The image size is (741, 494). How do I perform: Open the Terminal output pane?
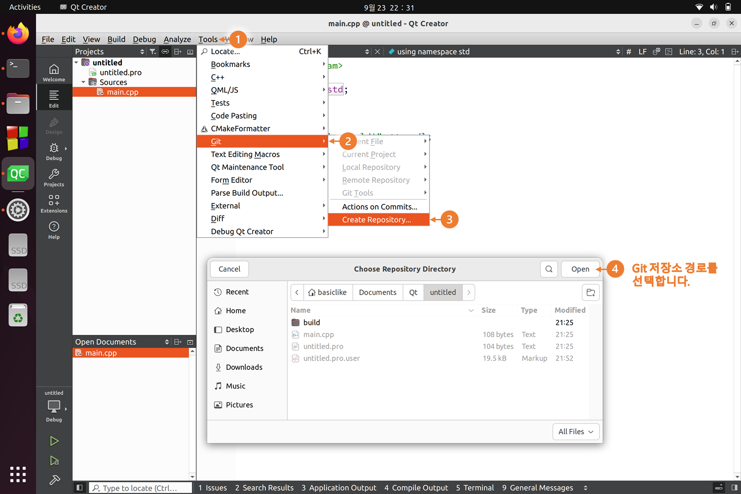point(475,488)
